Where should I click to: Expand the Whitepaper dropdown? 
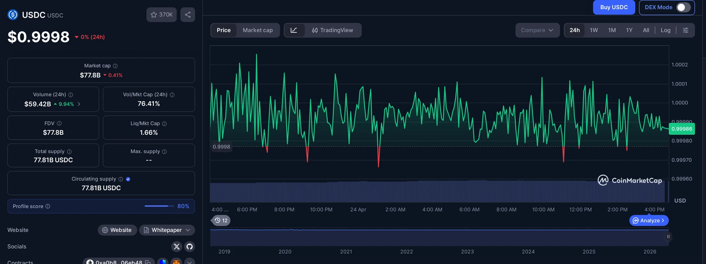click(167, 230)
